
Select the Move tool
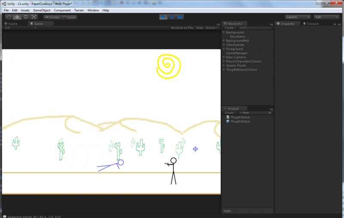tap(17, 17)
